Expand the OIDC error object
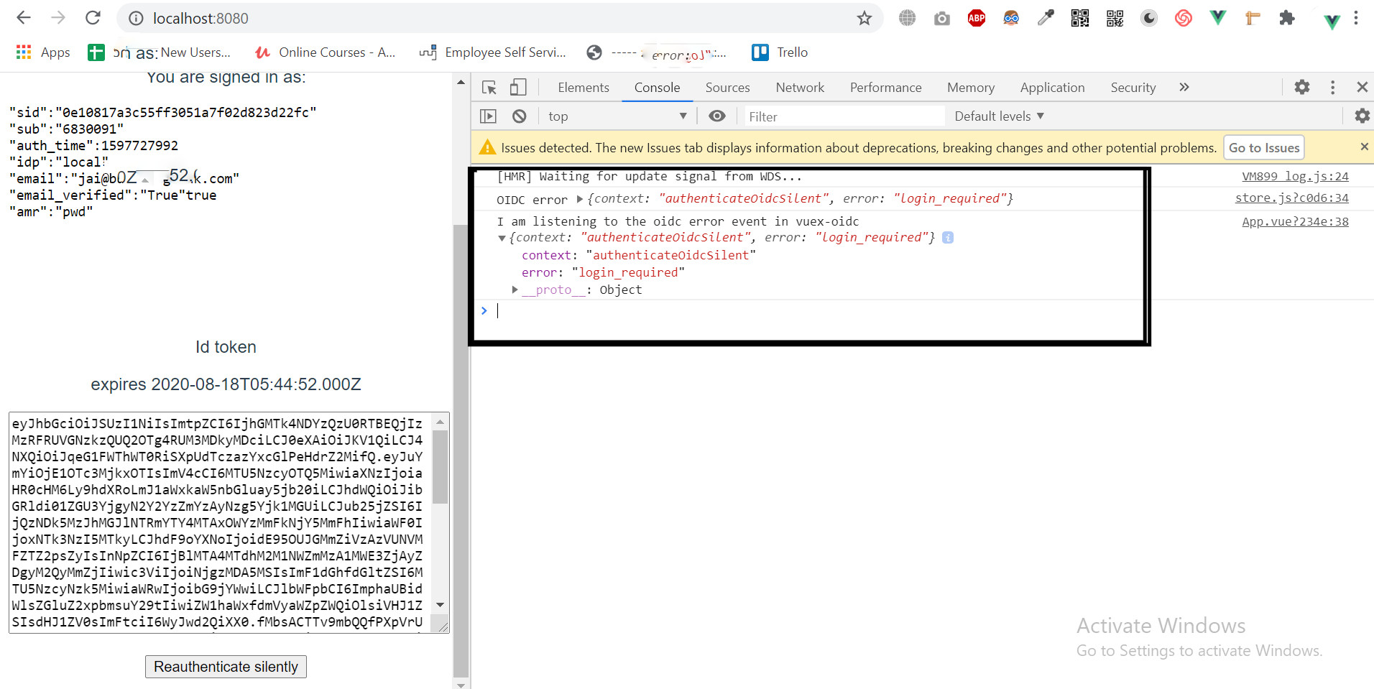Screen dimensions: 1374x689 [x=580, y=199]
